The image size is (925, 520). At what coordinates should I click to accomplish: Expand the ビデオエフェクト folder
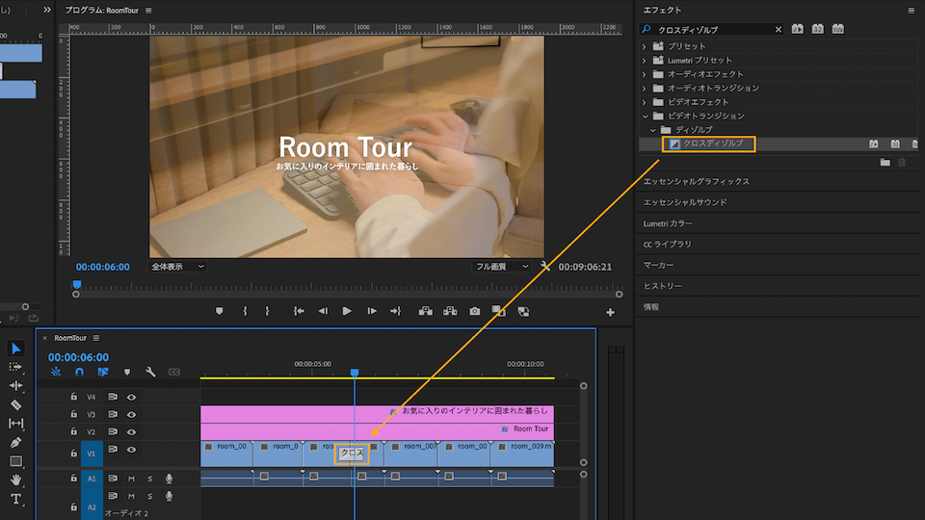646,102
